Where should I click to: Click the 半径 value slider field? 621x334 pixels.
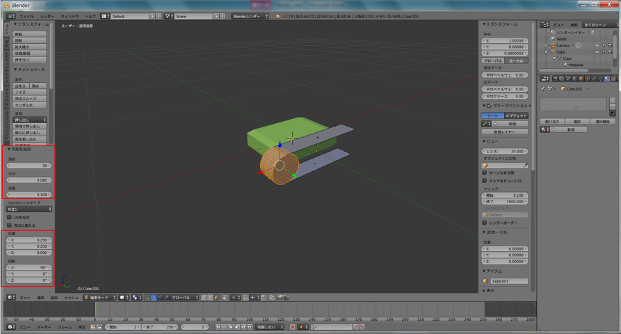(x=29, y=180)
